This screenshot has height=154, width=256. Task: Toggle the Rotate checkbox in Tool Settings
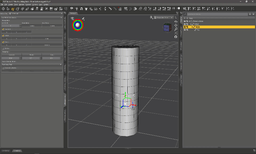[3, 36]
